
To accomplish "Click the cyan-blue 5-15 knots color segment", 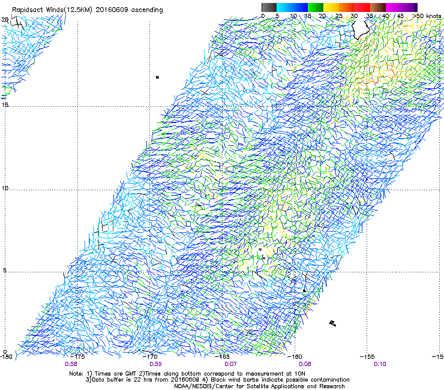I will coord(292,7).
